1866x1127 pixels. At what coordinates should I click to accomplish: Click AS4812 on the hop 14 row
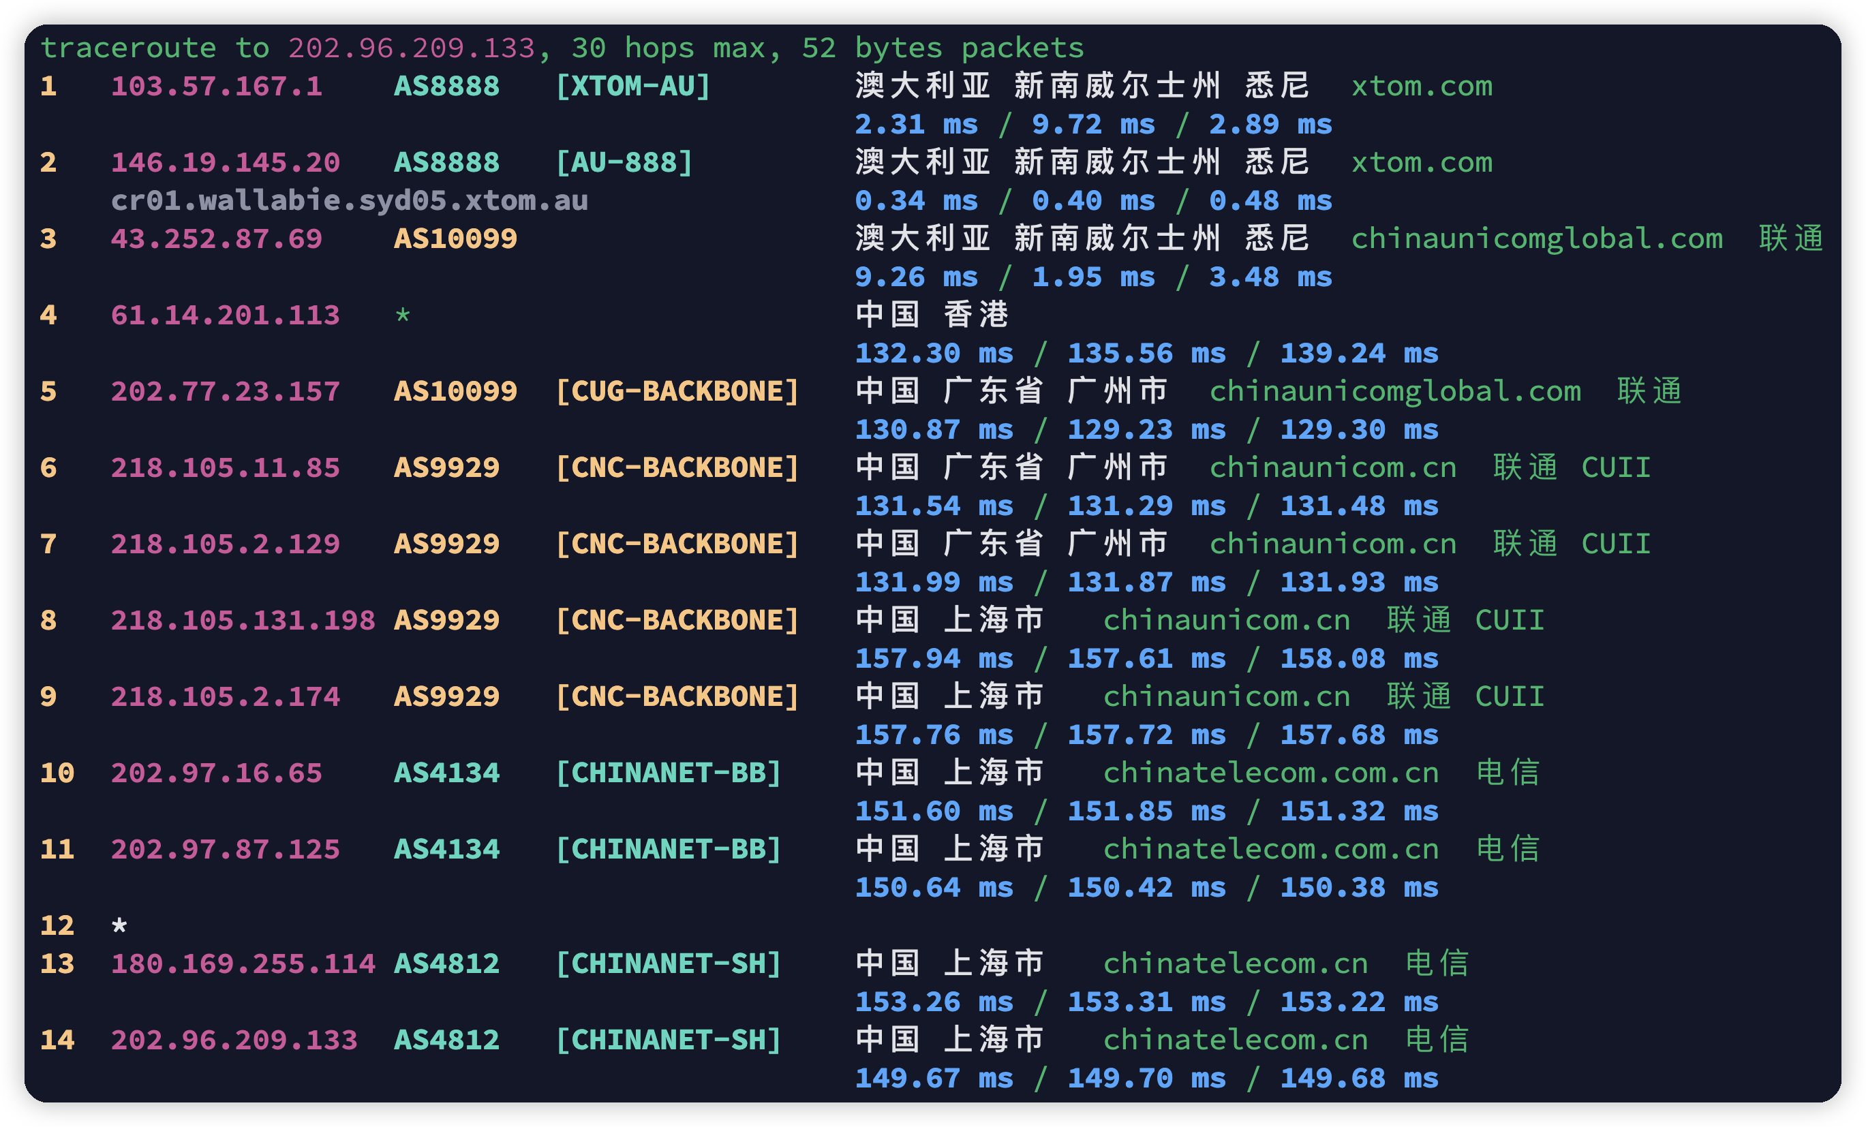(x=447, y=1040)
